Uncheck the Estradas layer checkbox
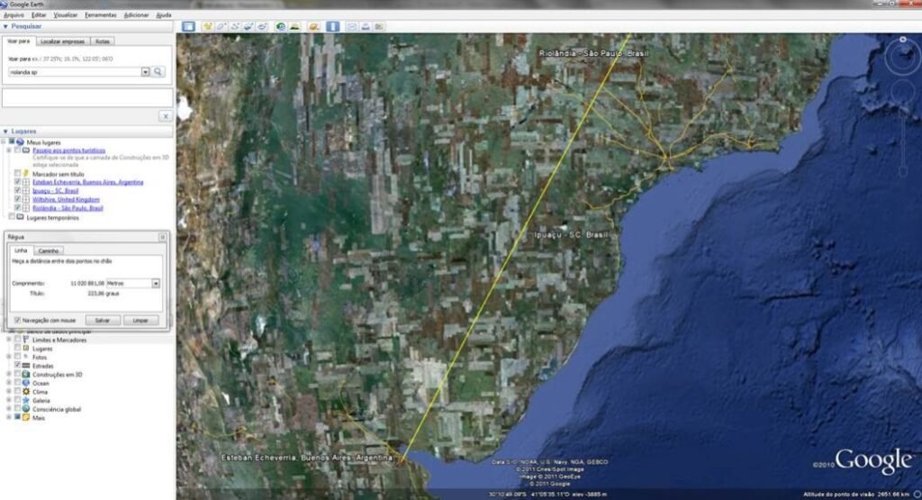This screenshot has width=922, height=500. (x=18, y=365)
